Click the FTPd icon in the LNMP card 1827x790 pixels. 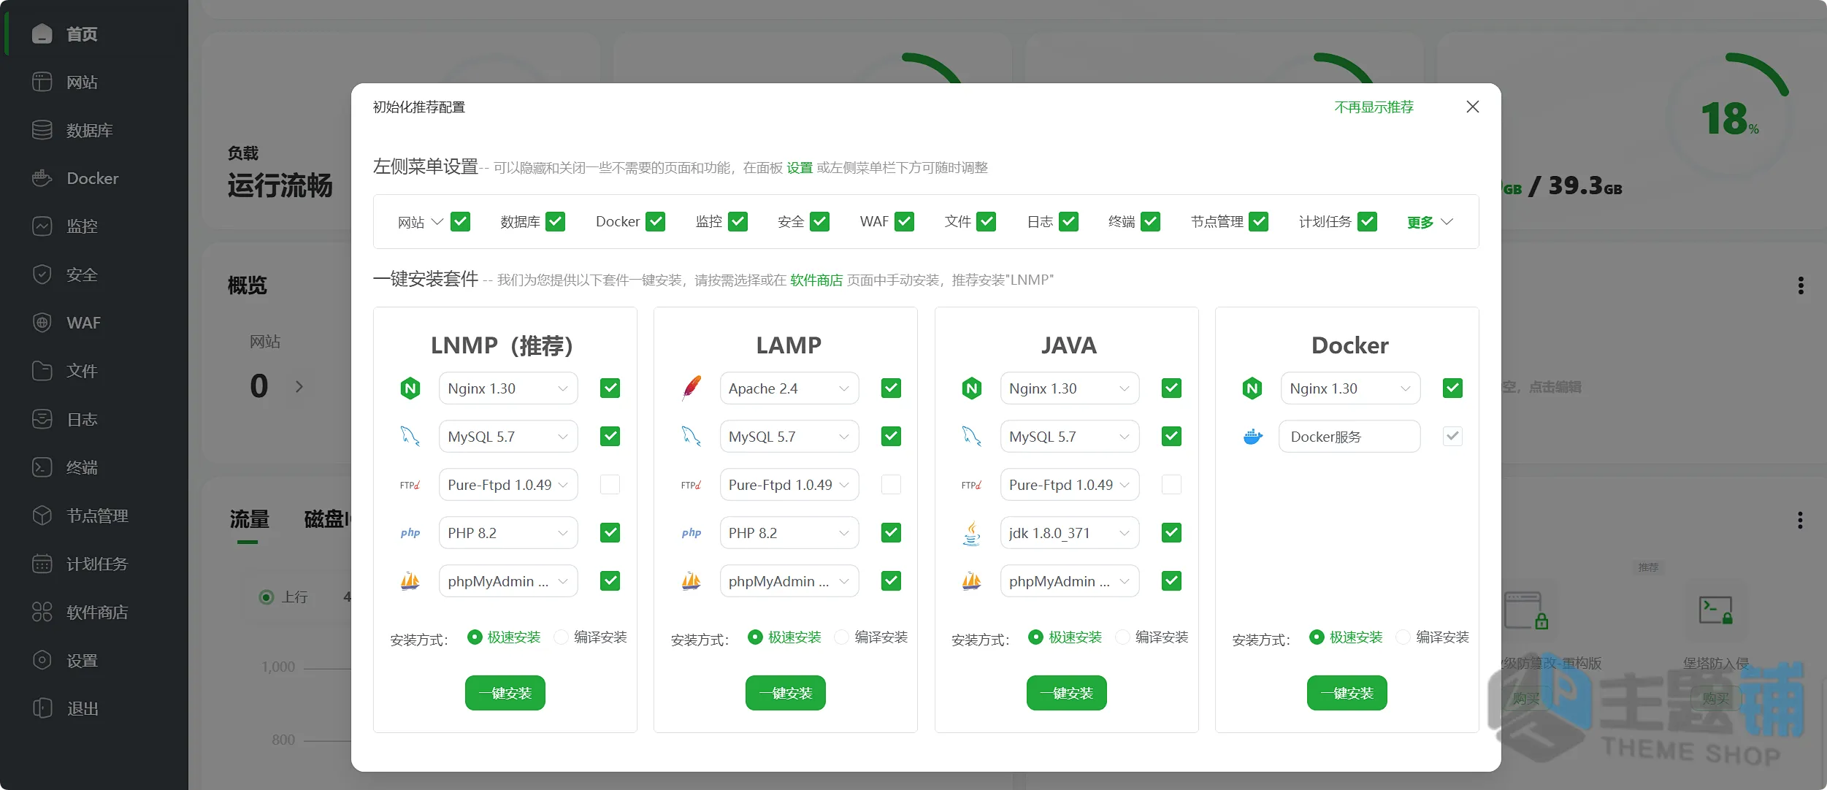[410, 485]
